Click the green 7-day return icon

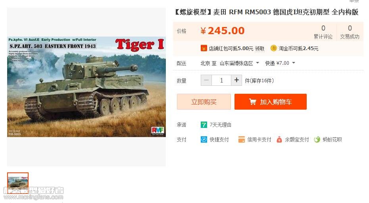[204, 125]
